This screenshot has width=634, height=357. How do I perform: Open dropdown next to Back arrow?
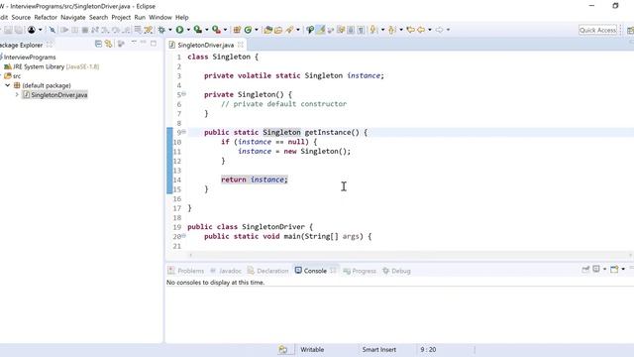[x=430, y=30]
